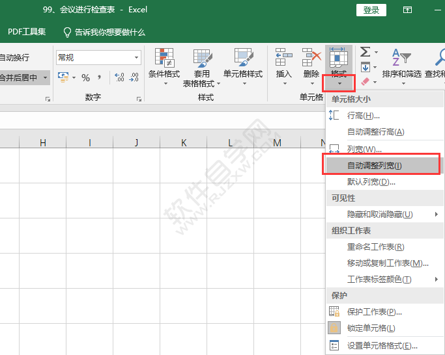The height and width of the screenshot is (355, 445).
Task: Decrease decimal places
Action: point(134,77)
